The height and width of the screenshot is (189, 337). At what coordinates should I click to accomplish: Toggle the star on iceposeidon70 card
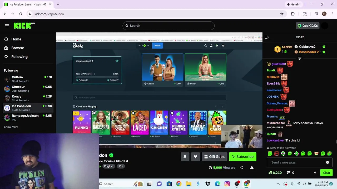click(x=117, y=61)
